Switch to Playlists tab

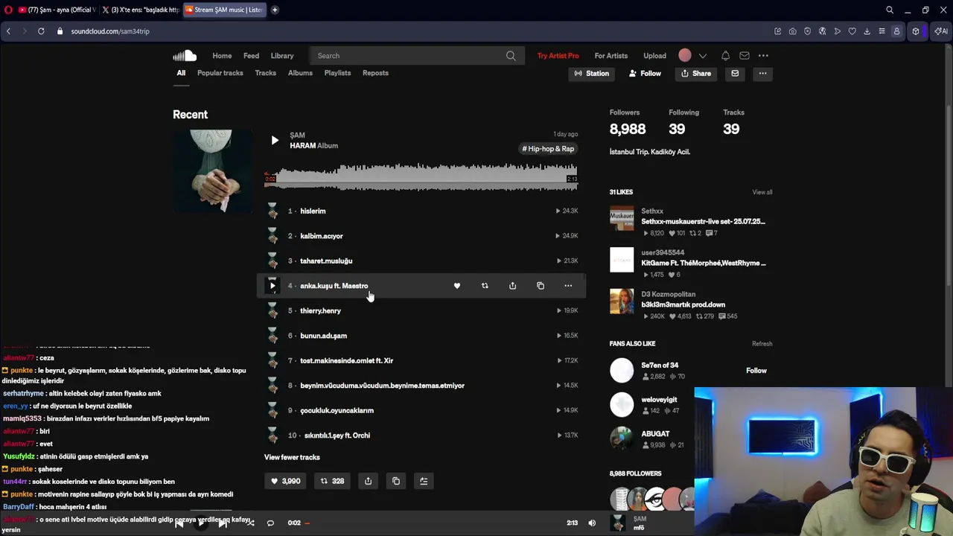click(337, 73)
